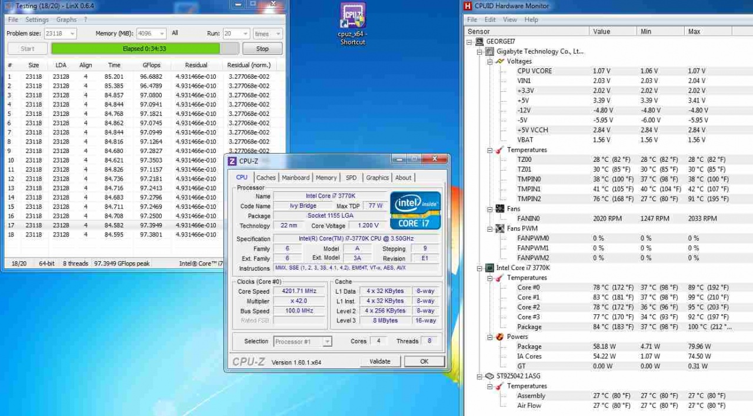Select the IA Cores power row

click(609, 357)
